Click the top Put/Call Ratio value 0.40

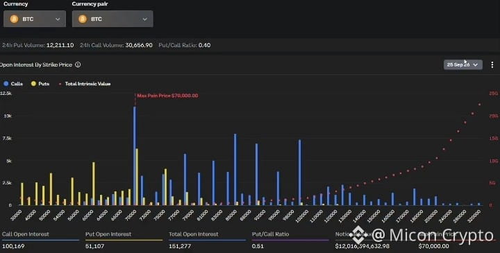point(204,45)
